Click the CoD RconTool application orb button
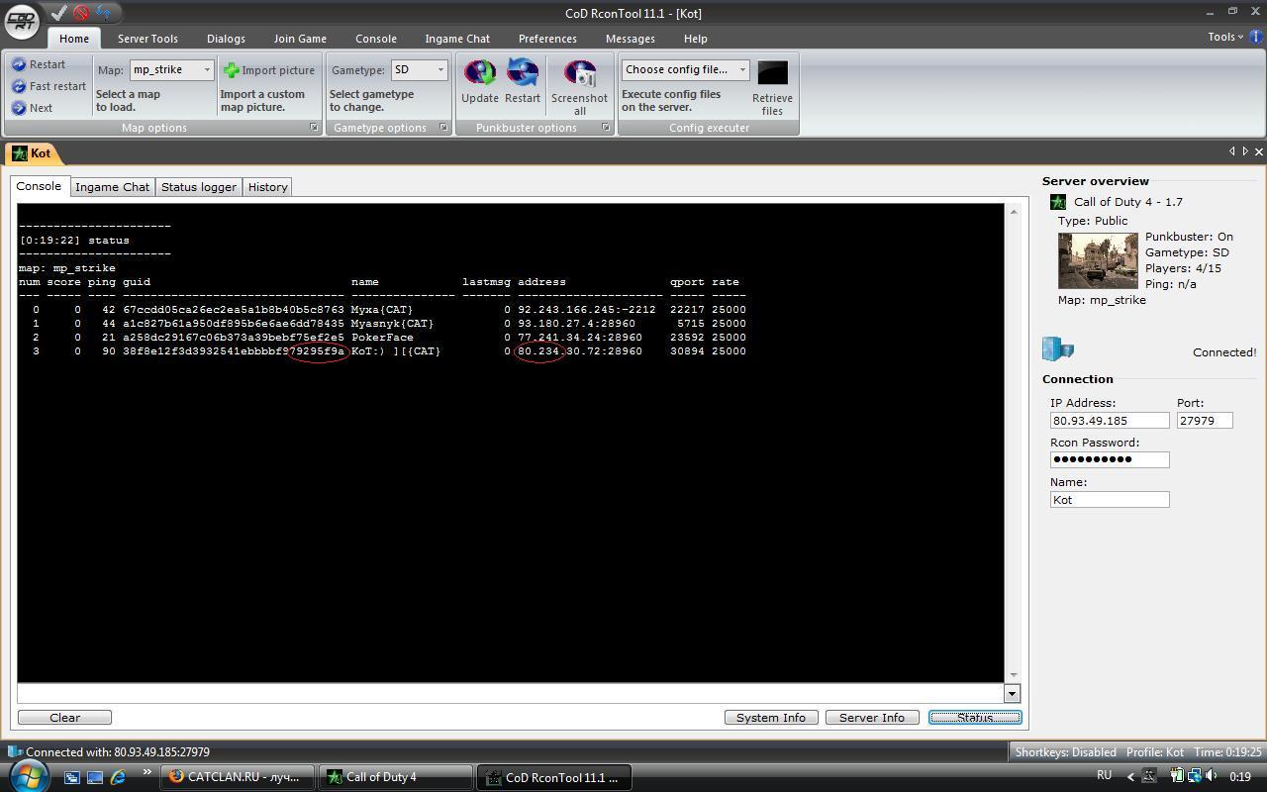The image size is (1267, 792). point(22,20)
